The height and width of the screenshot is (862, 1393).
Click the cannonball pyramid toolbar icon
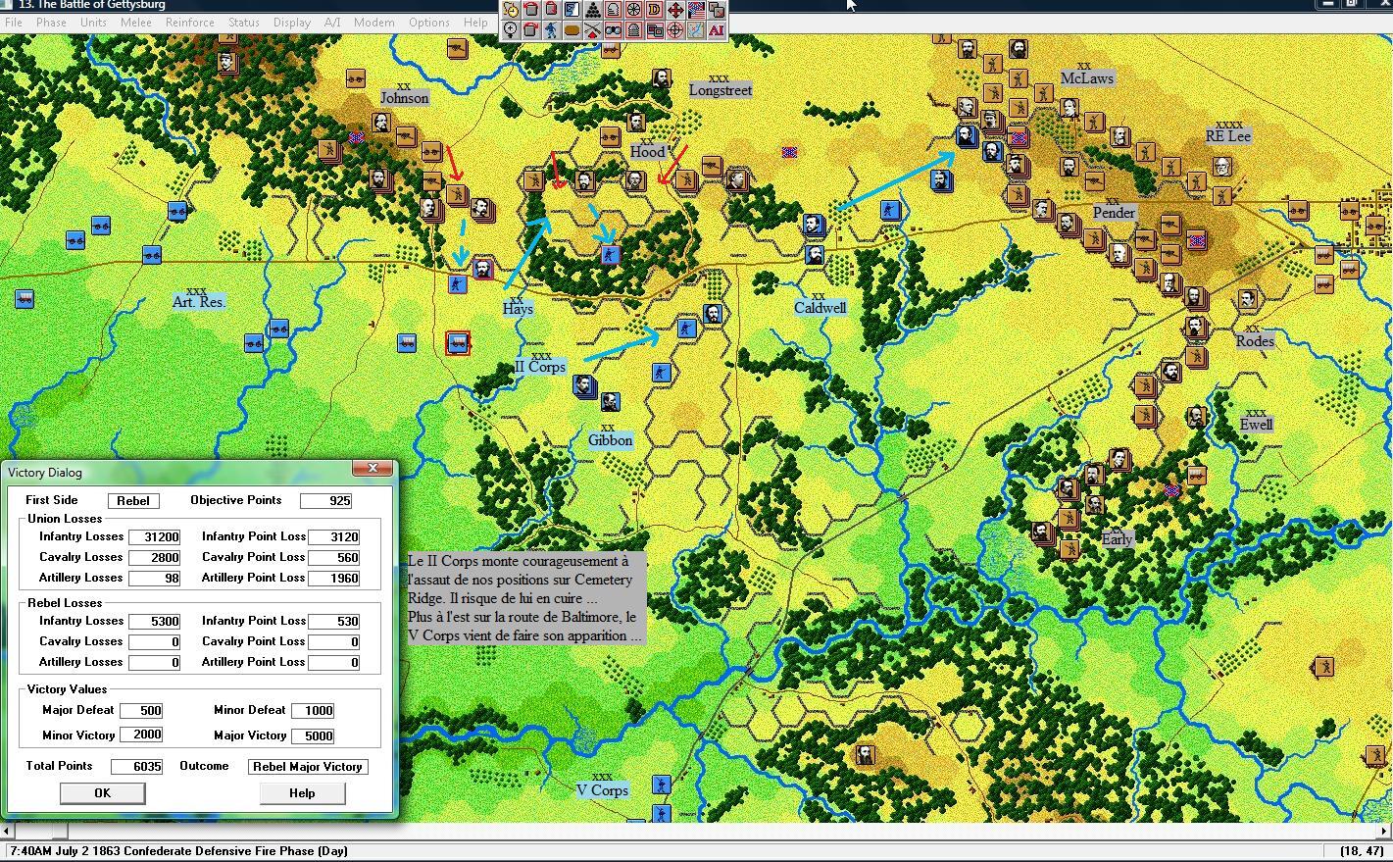tap(593, 10)
